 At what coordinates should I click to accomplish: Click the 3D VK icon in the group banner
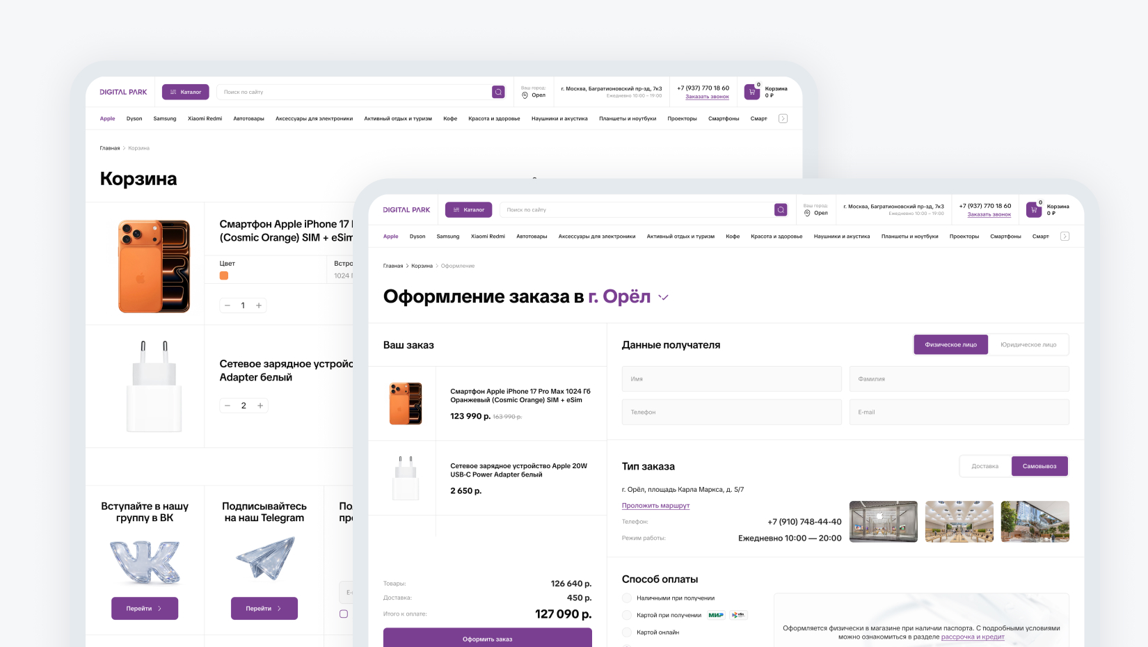pos(145,561)
